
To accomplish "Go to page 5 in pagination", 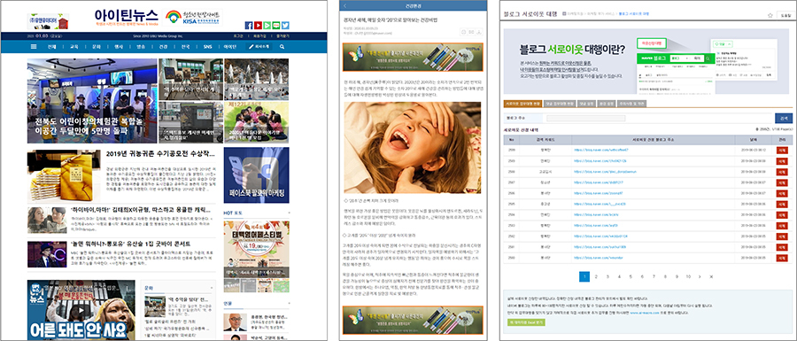I will pos(631,276).
